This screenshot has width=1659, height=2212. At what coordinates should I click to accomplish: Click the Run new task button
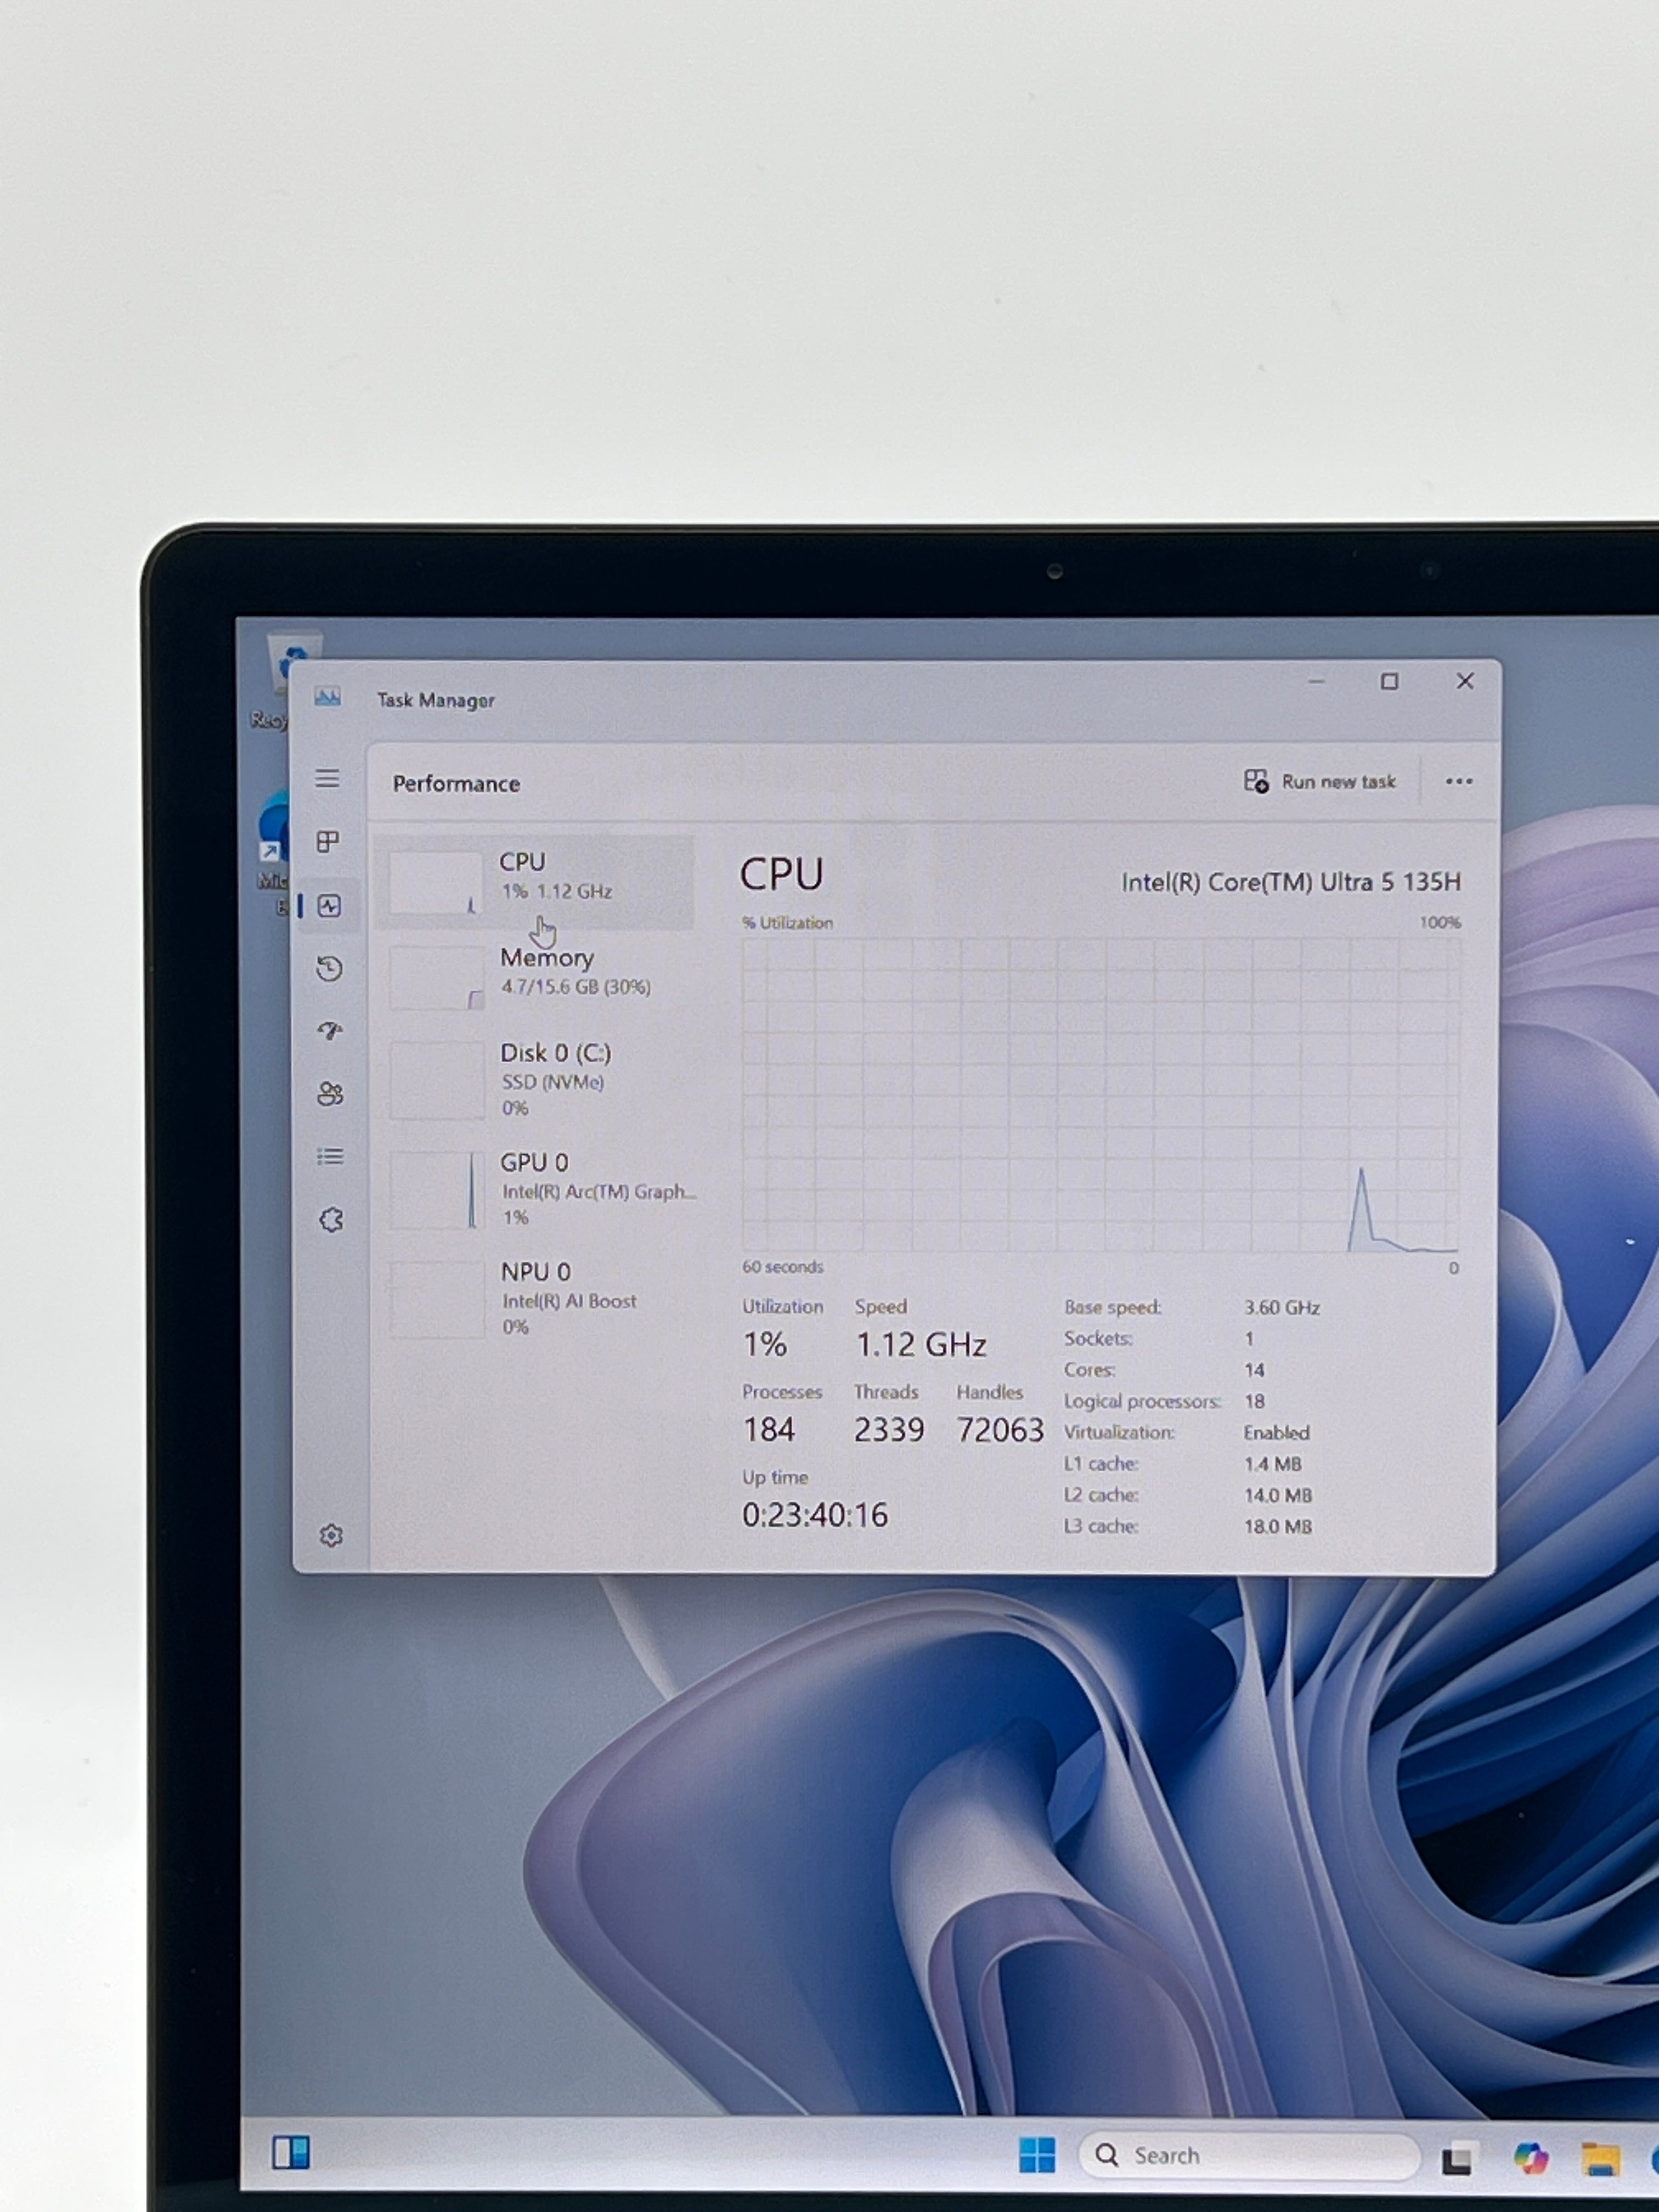(1320, 781)
